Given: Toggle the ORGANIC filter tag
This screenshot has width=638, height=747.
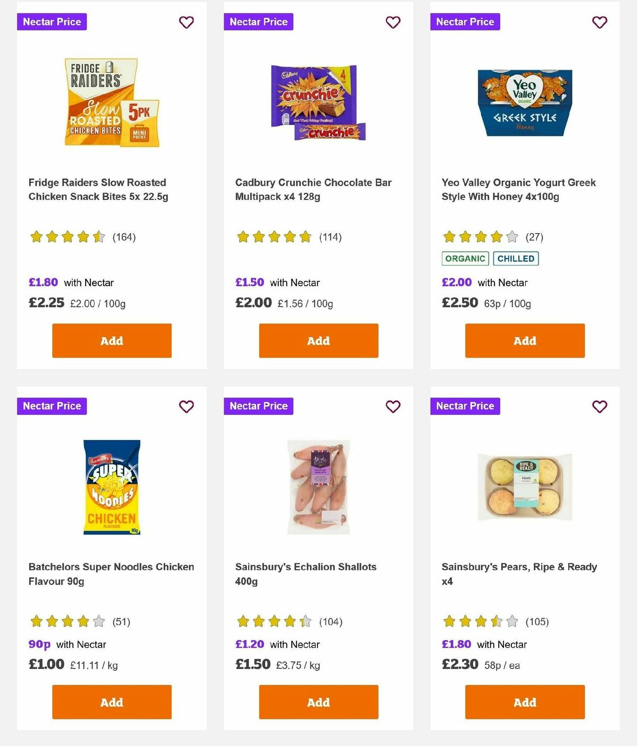Looking at the screenshot, I should tap(465, 259).
